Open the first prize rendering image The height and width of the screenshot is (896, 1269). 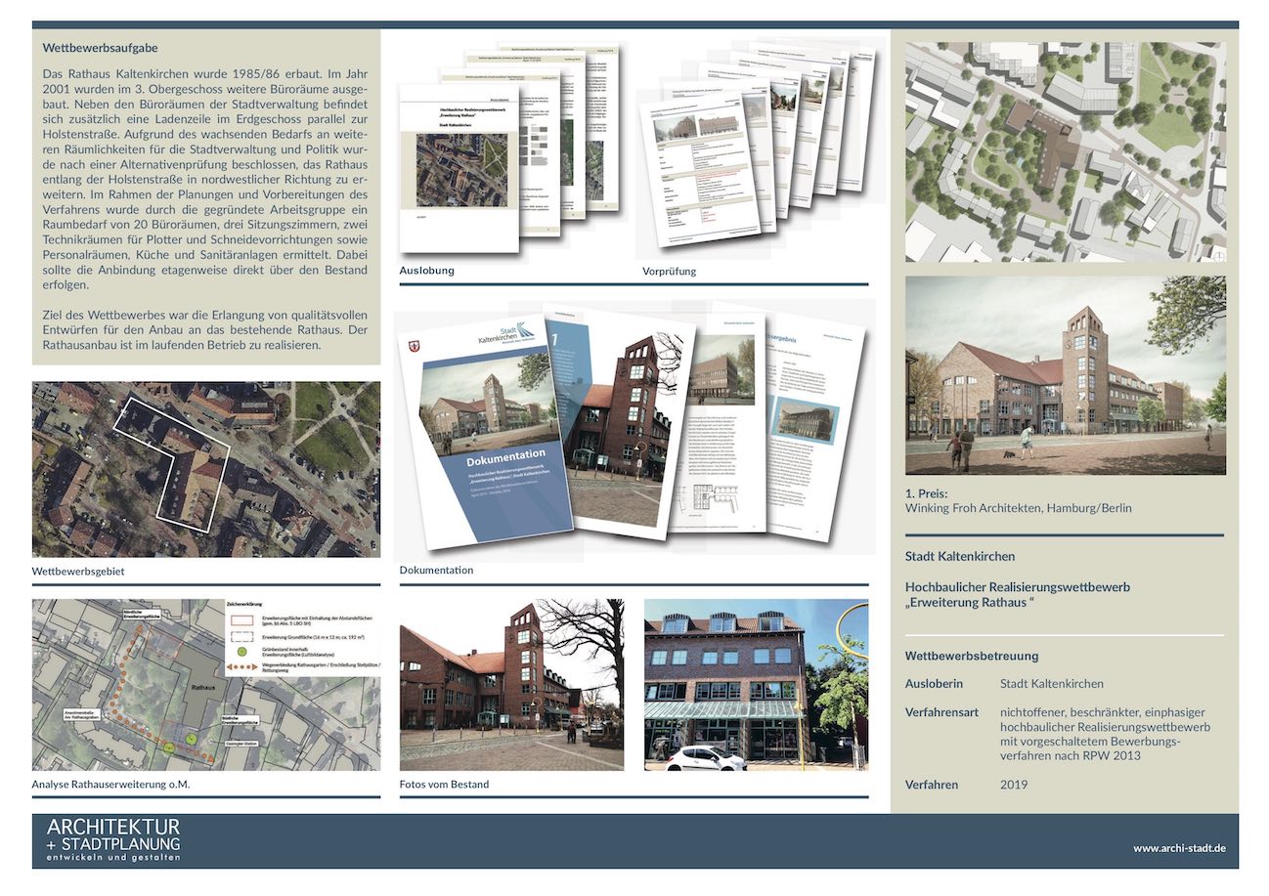1065,375
